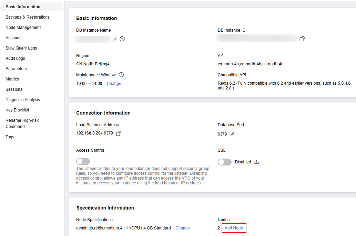Screen dimensions: 356x236
Task: Click help icon next to DB Instance Name
Action: [x=122, y=39]
